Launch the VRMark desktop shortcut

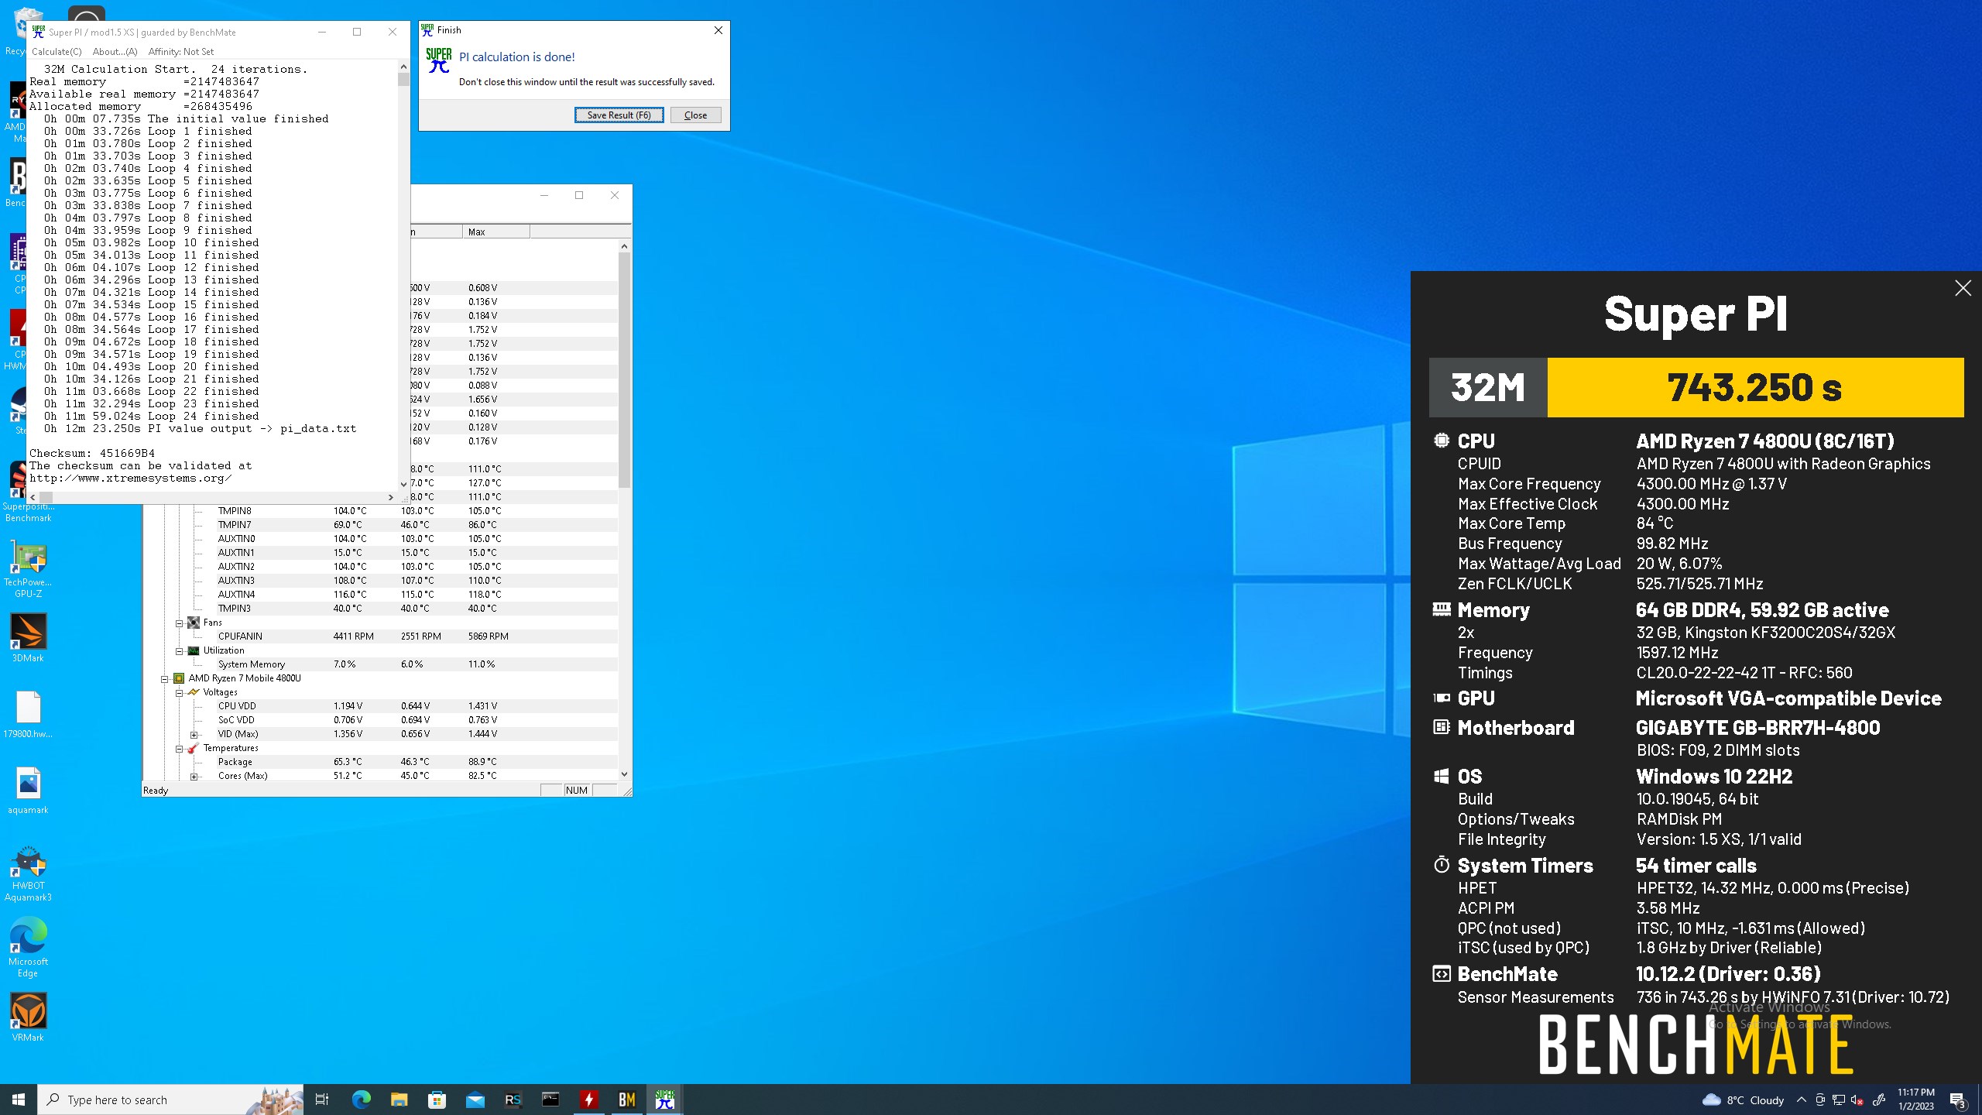coord(28,1017)
